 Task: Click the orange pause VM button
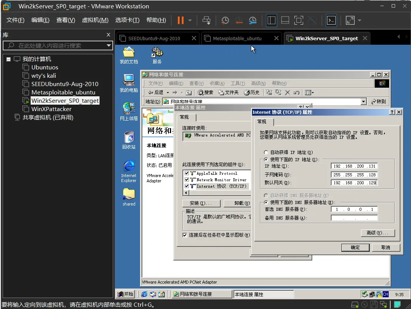click(x=181, y=20)
